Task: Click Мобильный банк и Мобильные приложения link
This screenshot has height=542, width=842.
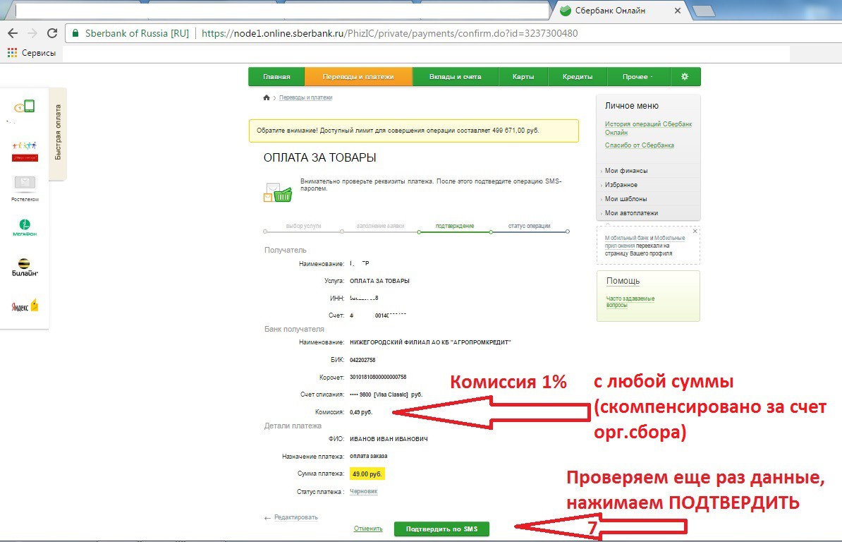Action: pyautogui.click(x=645, y=241)
